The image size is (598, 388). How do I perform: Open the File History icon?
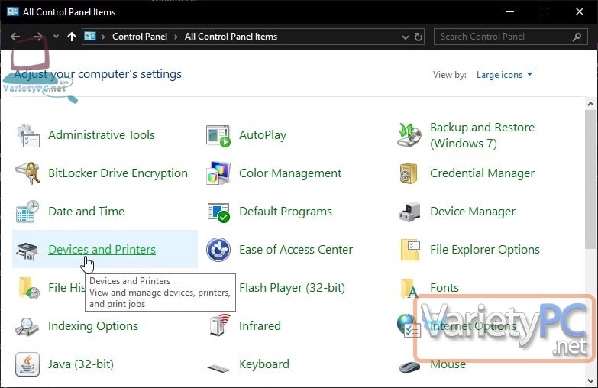[28, 288]
